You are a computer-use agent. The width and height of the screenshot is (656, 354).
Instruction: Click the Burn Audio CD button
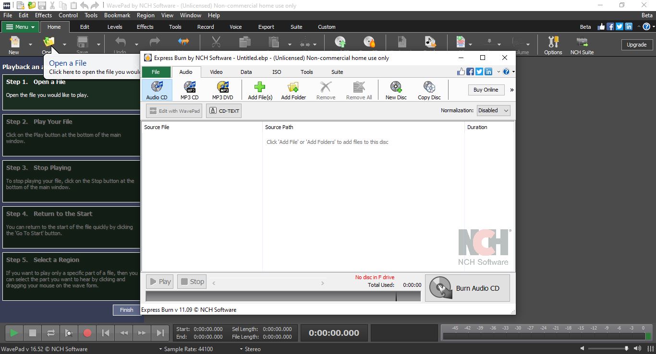pyautogui.click(x=467, y=288)
